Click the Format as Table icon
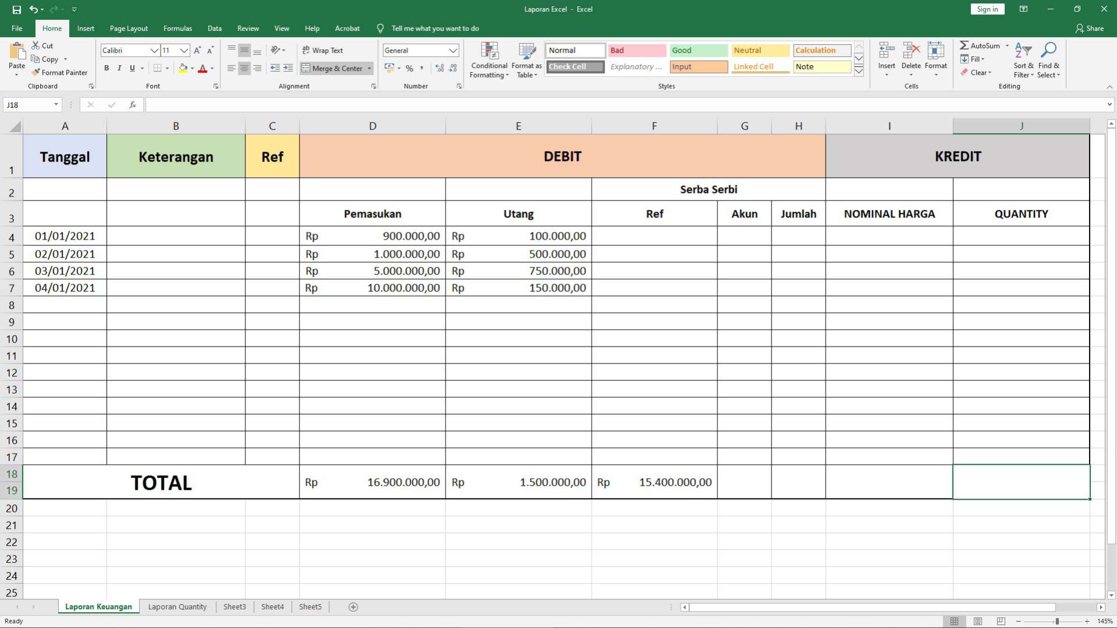The width and height of the screenshot is (1117, 628). [x=527, y=52]
